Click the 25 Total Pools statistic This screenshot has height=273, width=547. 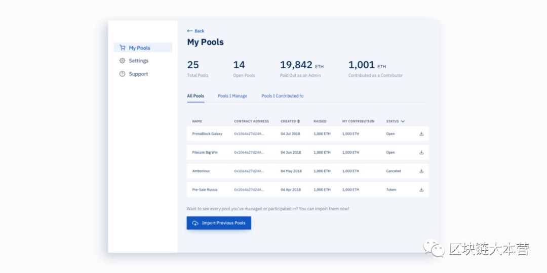pos(198,69)
